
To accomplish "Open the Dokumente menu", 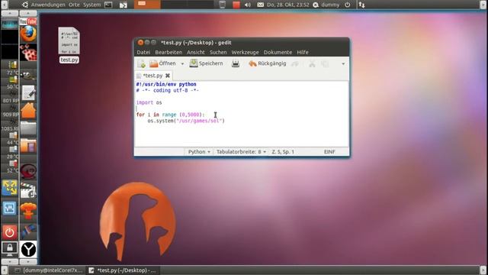I will pos(278,53).
